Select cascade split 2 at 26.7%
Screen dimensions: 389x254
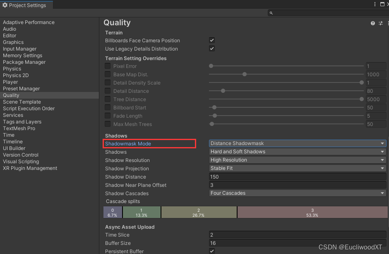click(199, 212)
